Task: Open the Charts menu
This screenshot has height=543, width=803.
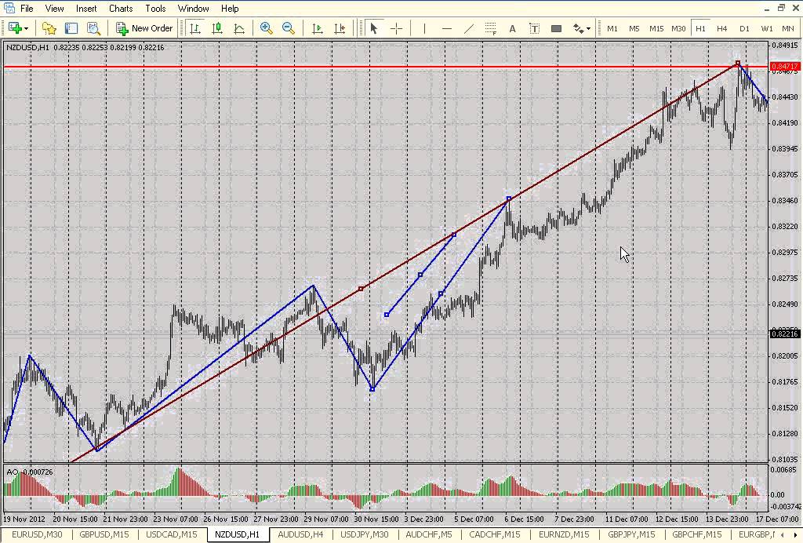Action: click(x=121, y=9)
